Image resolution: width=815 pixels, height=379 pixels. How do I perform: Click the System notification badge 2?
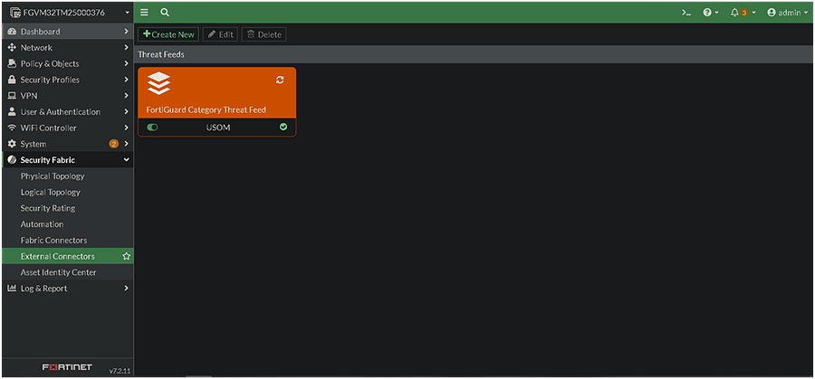point(113,145)
